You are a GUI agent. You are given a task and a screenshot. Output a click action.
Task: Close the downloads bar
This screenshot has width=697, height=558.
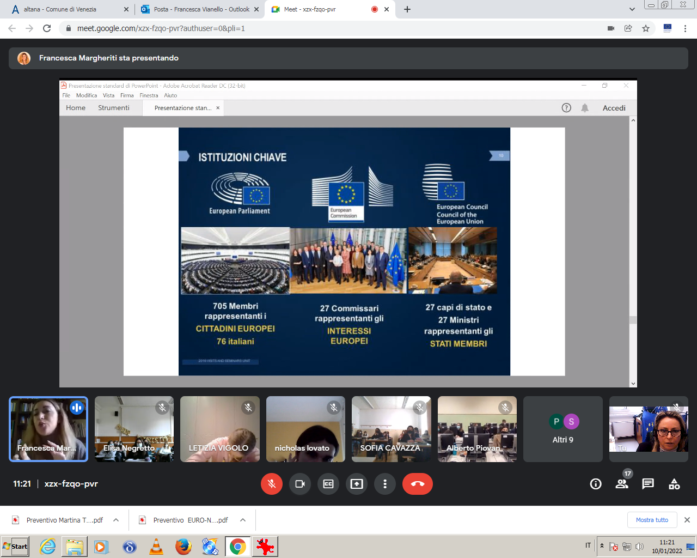click(x=687, y=520)
